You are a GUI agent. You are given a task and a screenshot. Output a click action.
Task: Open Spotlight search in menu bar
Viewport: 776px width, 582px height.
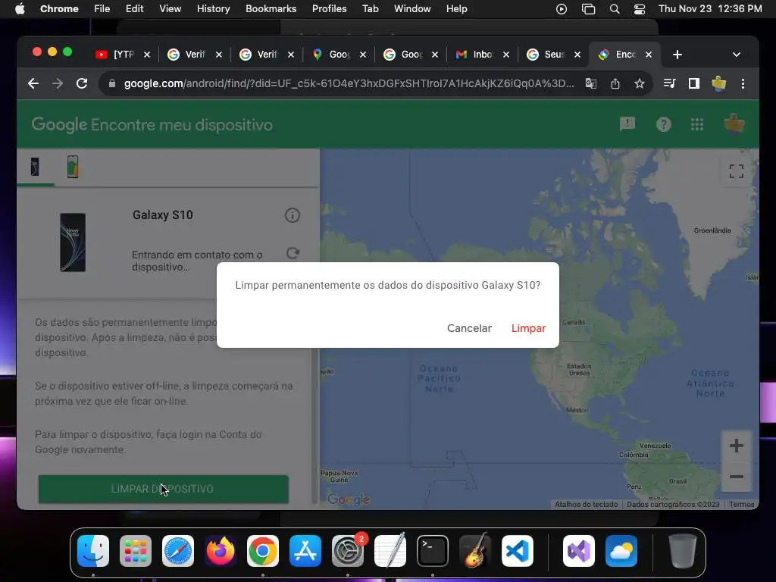(614, 9)
